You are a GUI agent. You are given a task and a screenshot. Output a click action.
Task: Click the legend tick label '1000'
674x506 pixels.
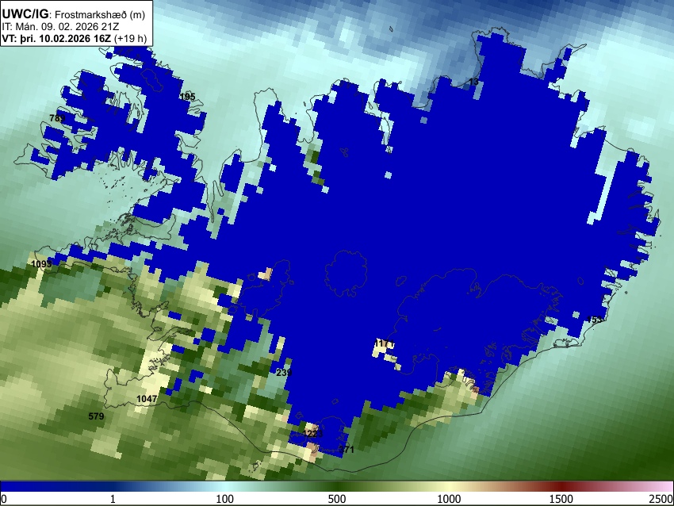pos(449,499)
